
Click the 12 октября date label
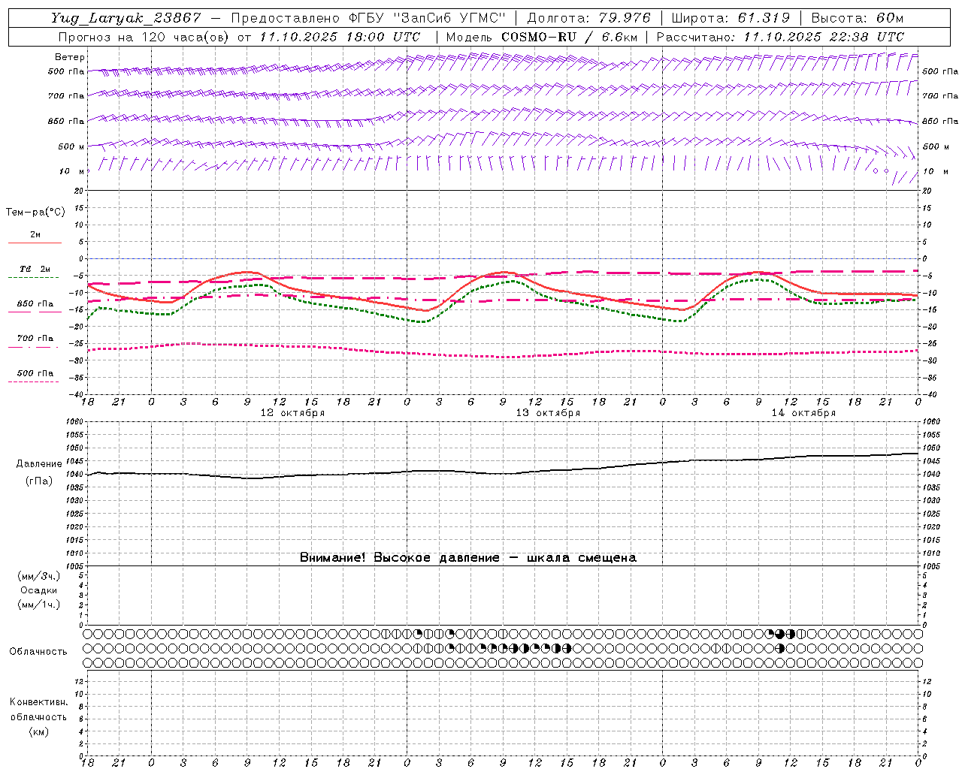pyautogui.click(x=292, y=413)
